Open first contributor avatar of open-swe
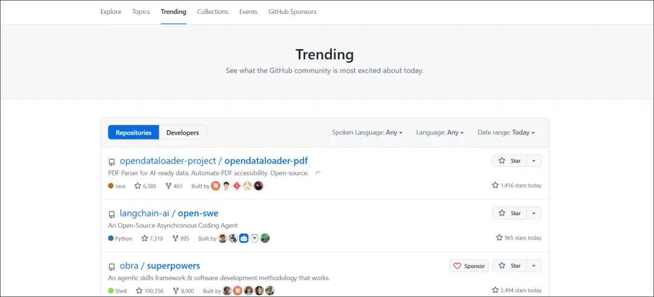 [x=222, y=239]
